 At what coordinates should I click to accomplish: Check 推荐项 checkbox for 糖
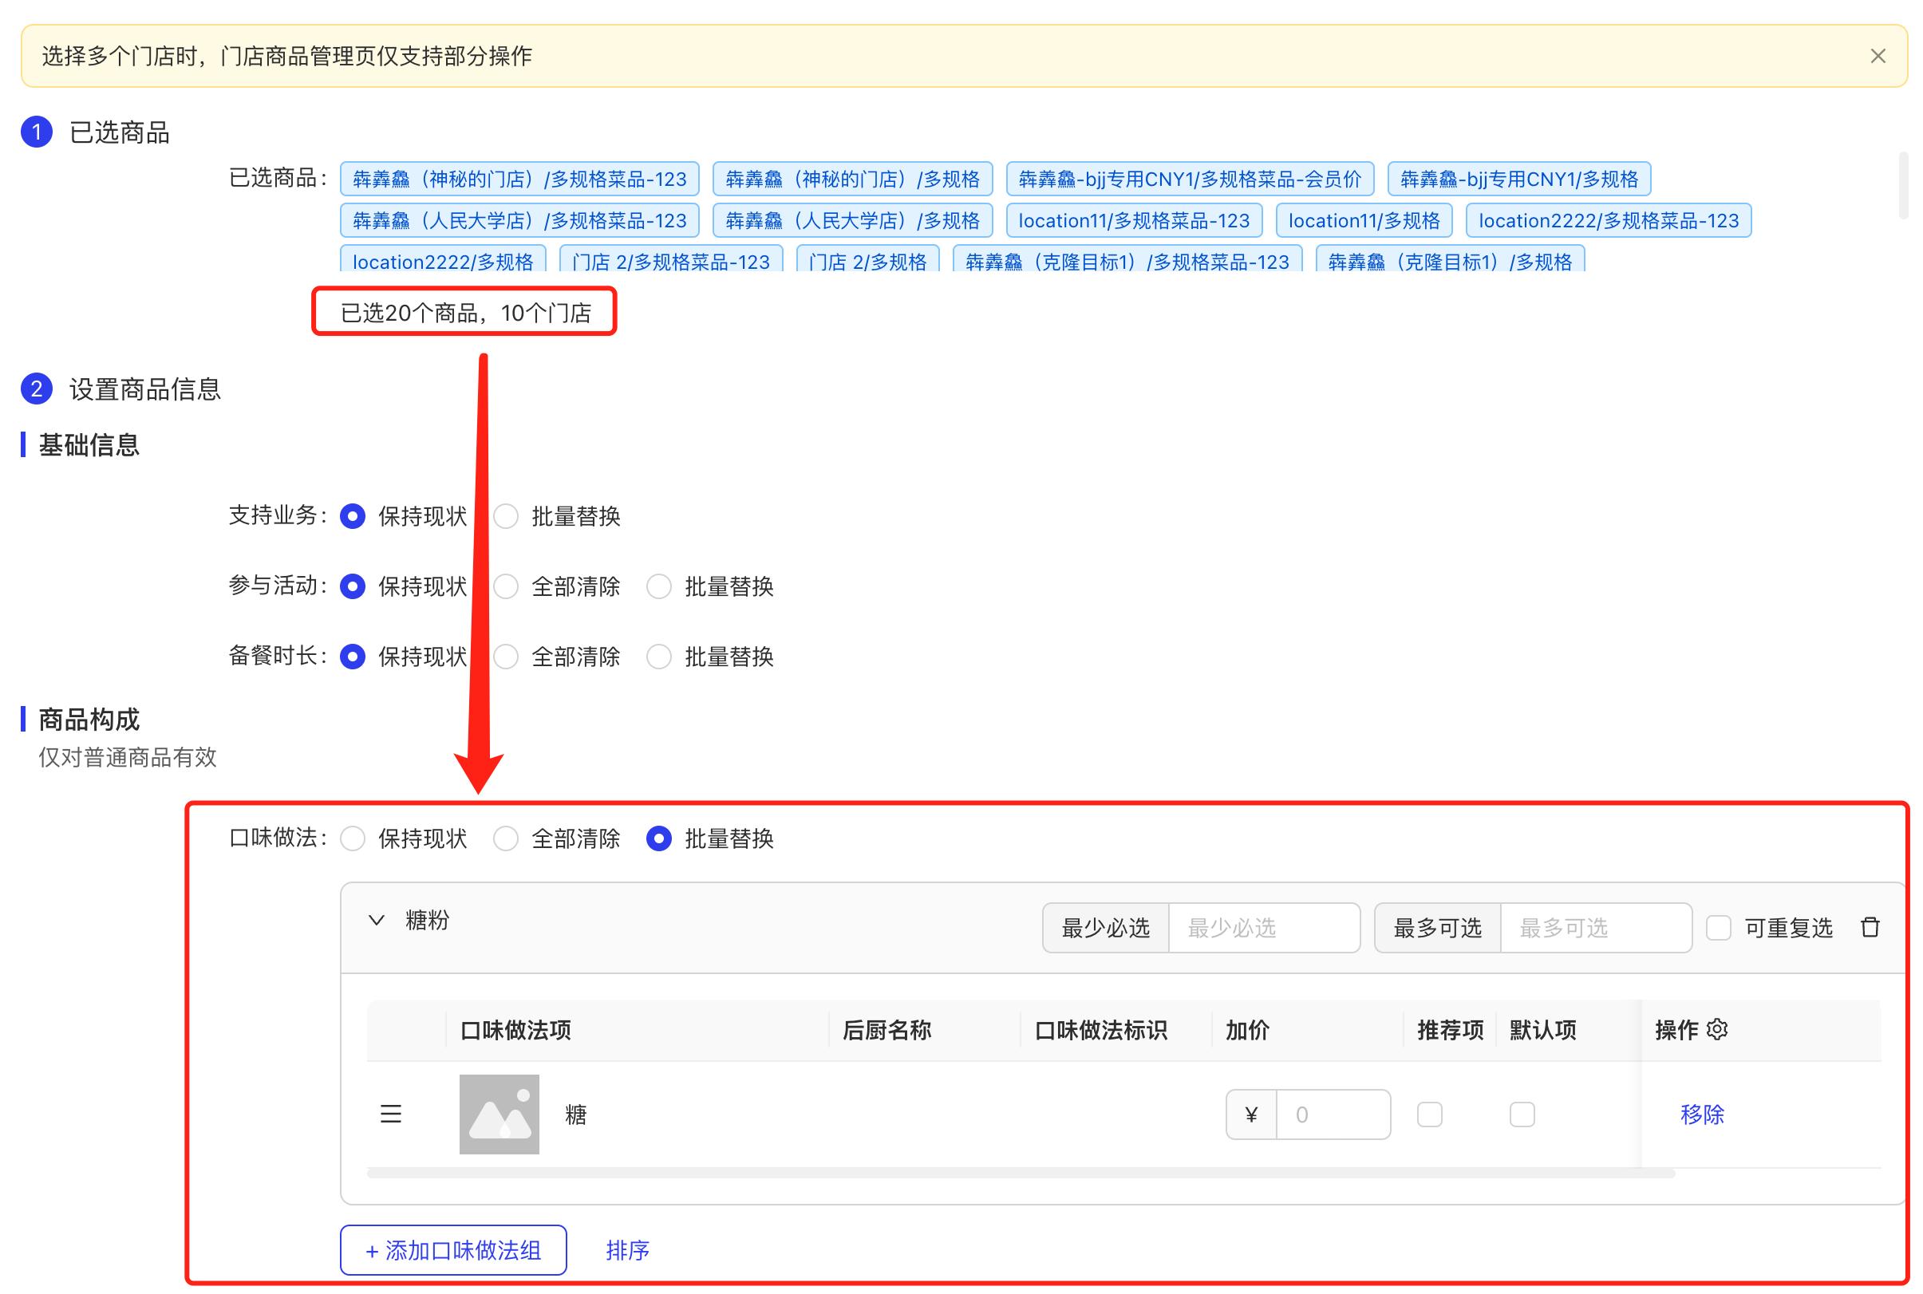point(1429,1114)
